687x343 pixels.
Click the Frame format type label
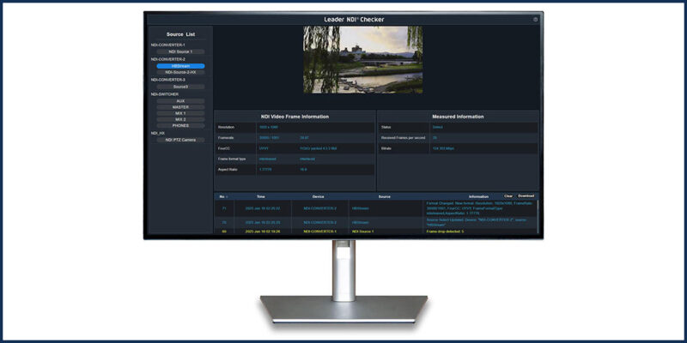[x=230, y=159]
